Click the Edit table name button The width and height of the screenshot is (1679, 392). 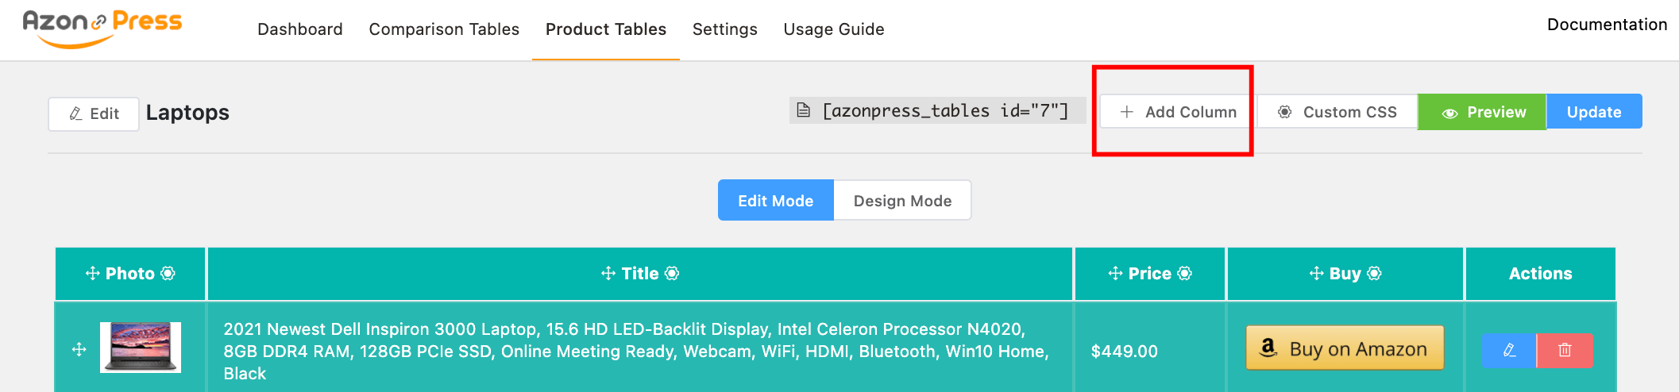tap(94, 113)
